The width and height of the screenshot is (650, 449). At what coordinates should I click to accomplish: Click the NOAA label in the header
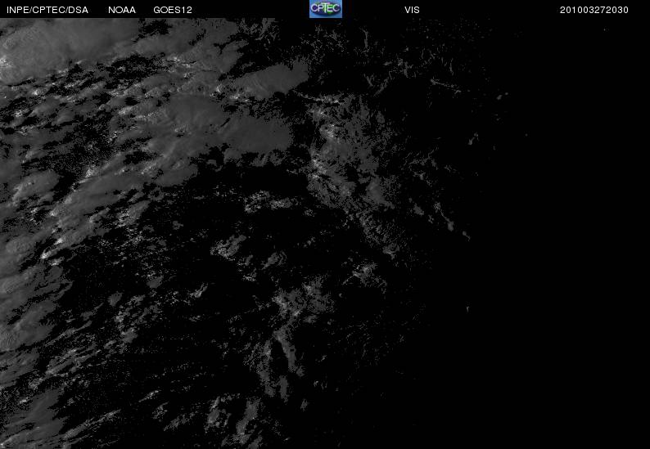point(122,10)
